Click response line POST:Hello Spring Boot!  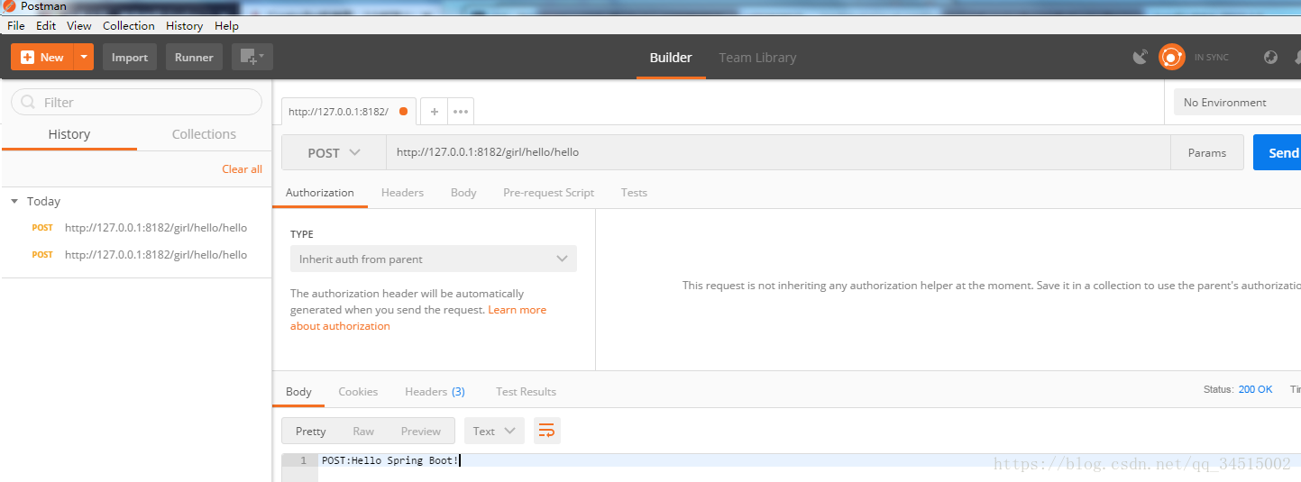point(390,460)
